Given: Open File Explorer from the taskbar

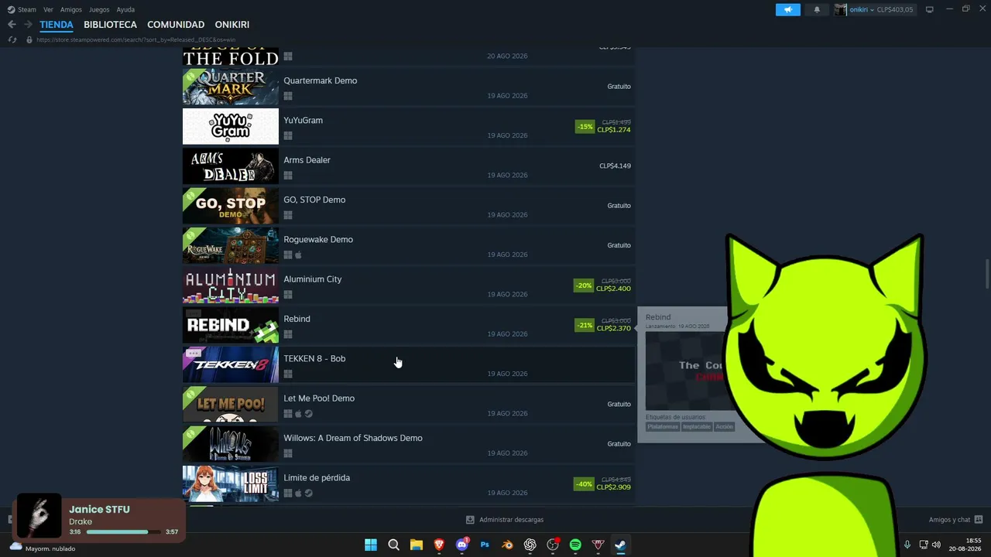Looking at the screenshot, I should [x=417, y=545].
